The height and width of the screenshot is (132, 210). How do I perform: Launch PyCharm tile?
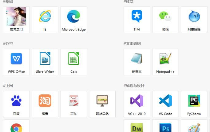tap(194, 104)
